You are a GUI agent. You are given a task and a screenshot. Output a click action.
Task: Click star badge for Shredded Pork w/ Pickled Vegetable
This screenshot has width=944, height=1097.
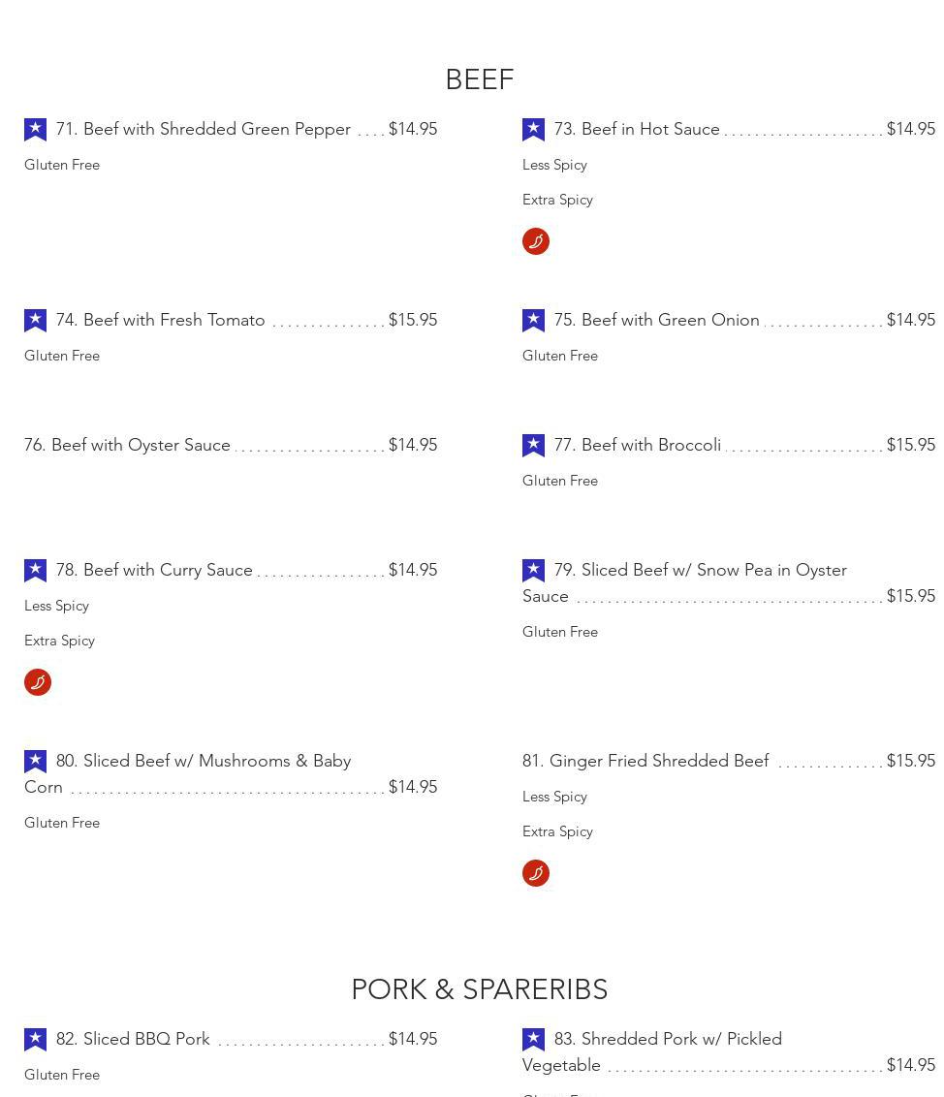coord(533,1040)
